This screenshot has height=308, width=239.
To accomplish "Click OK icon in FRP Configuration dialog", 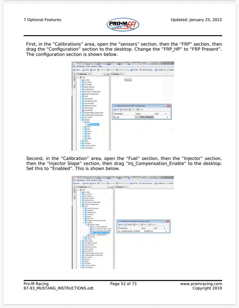I will click(x=115, y=110).
